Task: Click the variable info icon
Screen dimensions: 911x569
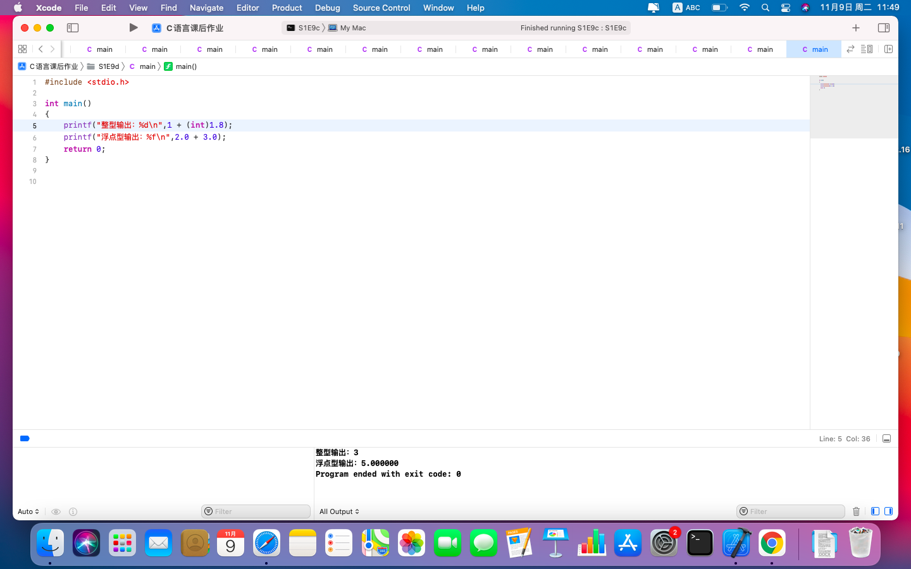Action: 73,511
